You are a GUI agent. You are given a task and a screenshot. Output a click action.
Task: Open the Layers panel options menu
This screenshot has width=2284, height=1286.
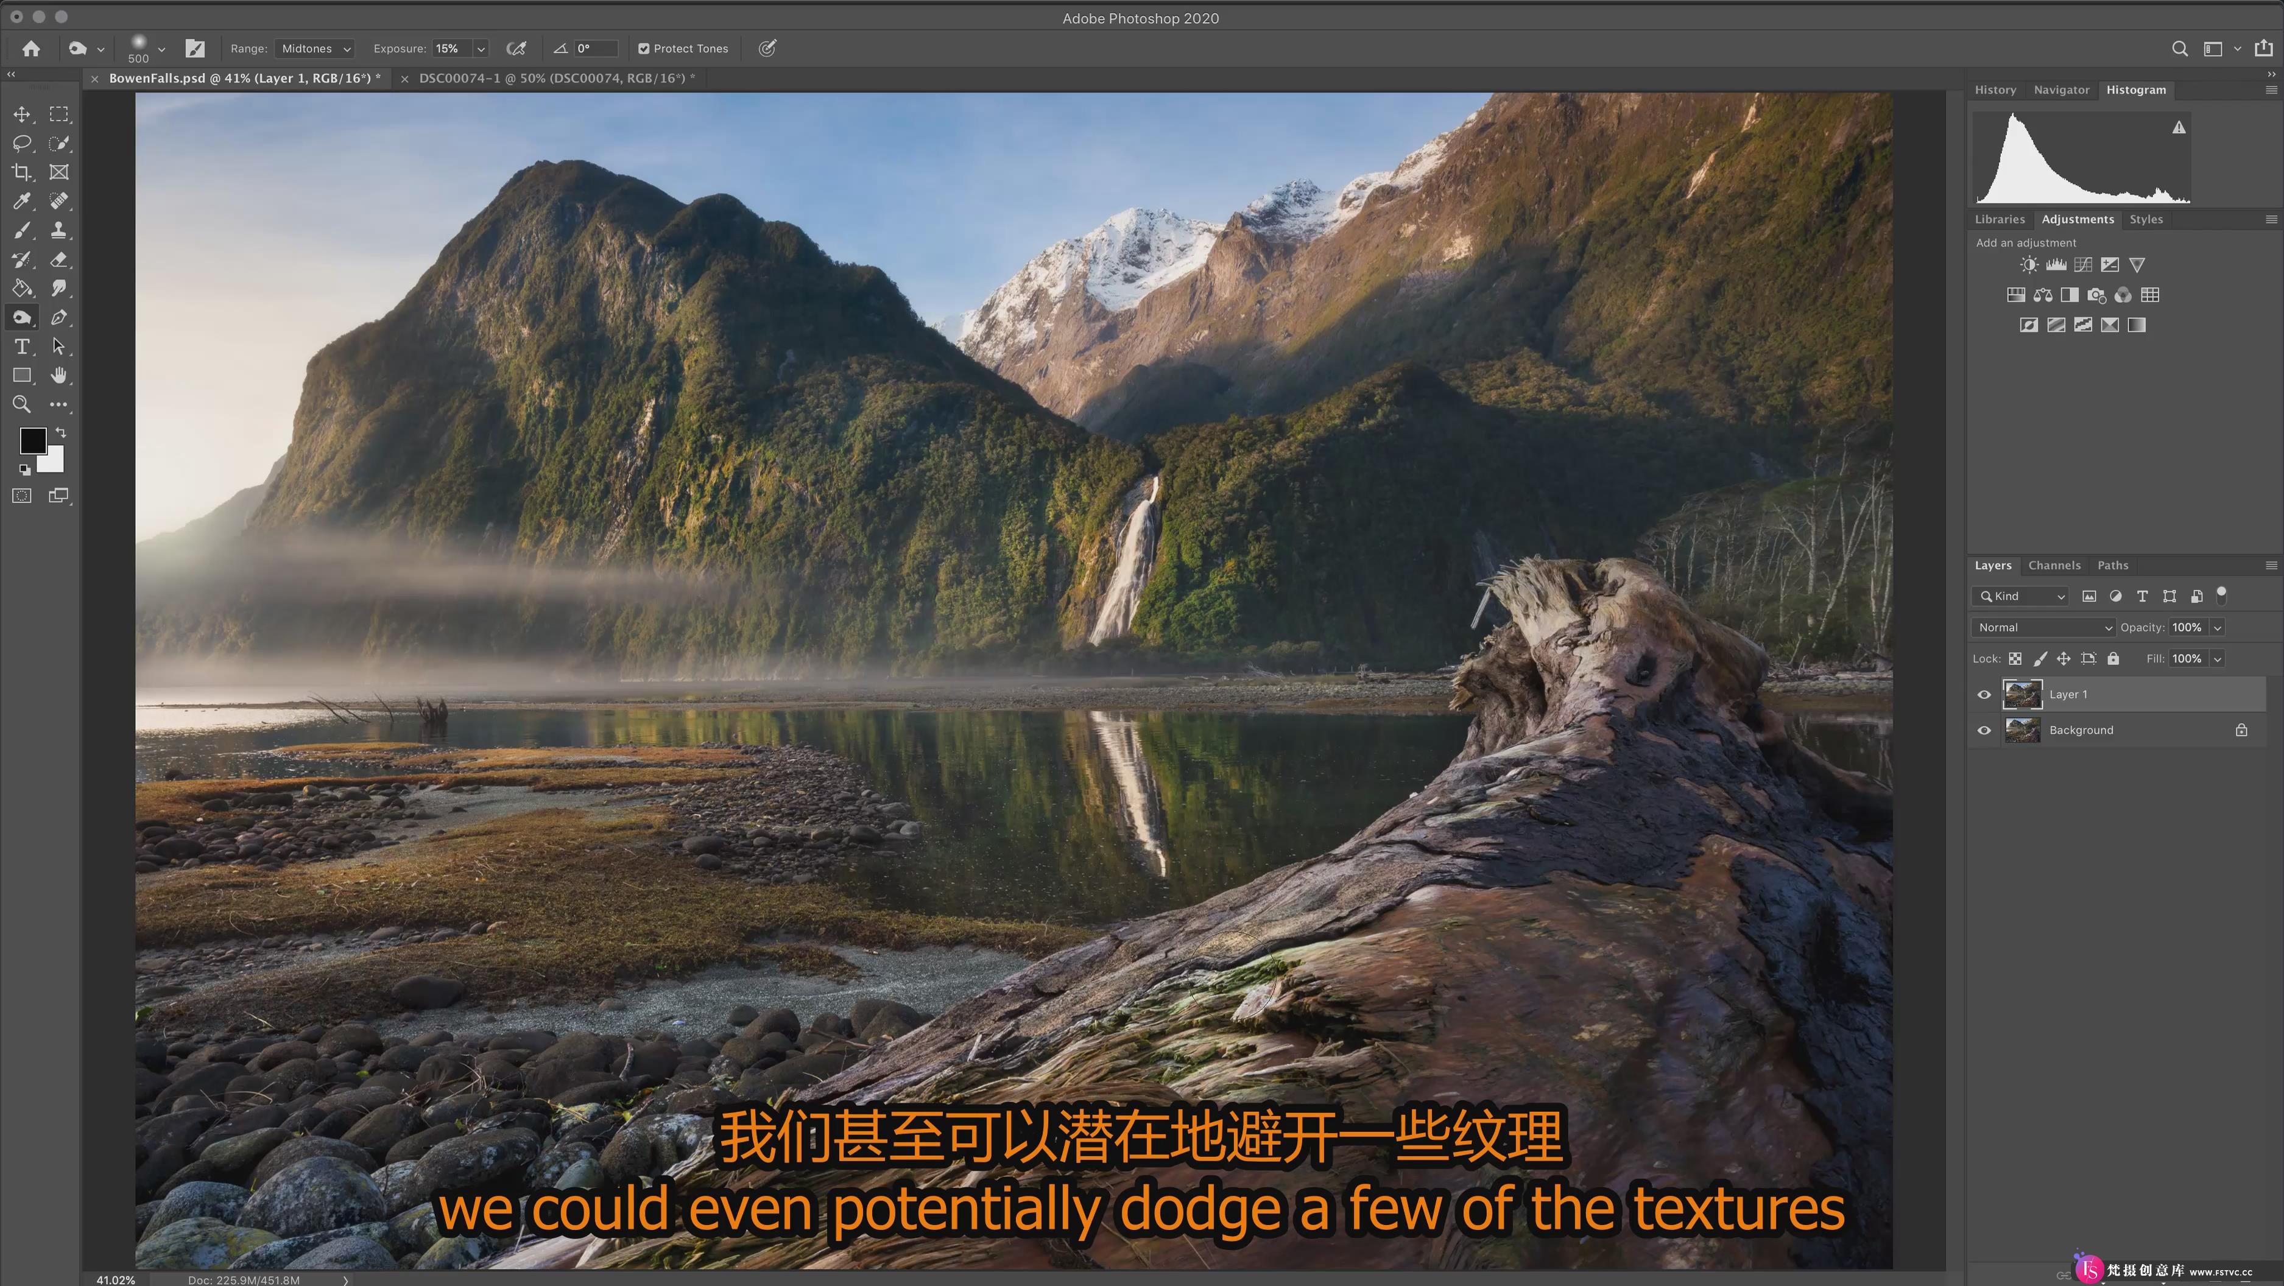coord(2271,564)
